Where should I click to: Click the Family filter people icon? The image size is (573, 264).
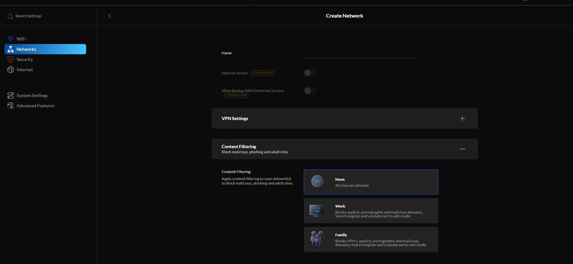(x=317, y=239)
